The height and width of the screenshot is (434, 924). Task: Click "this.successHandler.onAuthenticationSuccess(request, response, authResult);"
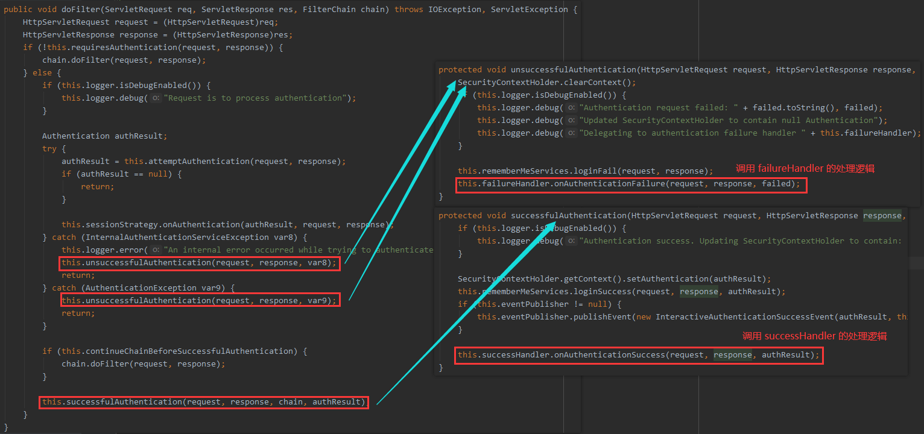coord(639,355)
